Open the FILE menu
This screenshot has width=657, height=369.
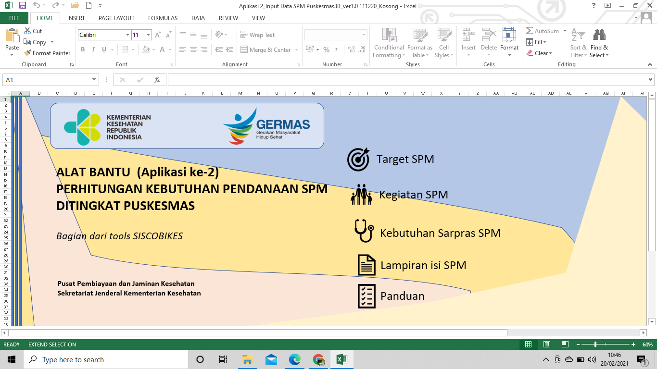(x=14, y=18)
